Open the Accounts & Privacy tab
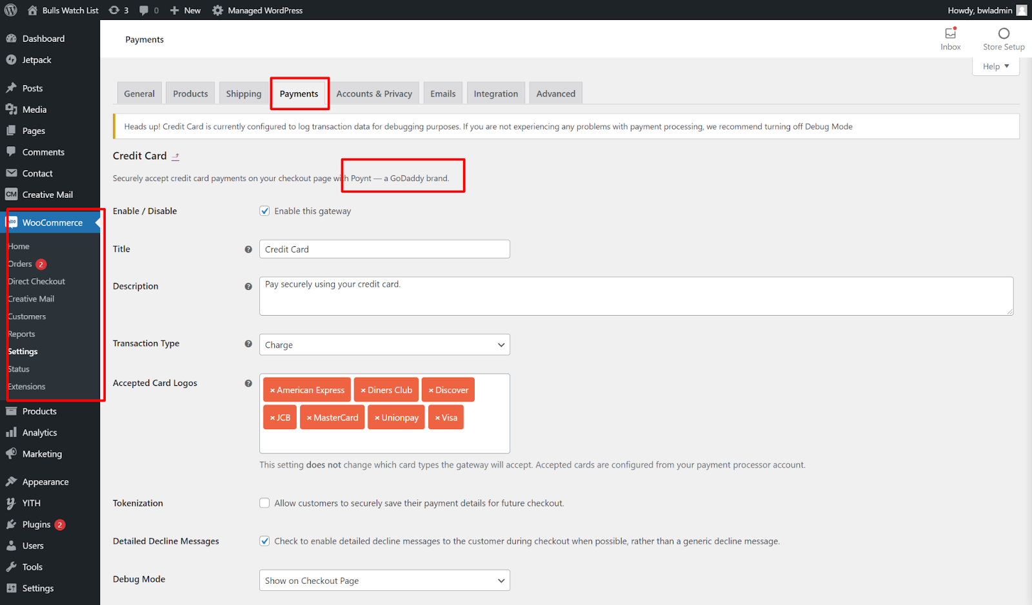1032x605 pixels. tap(374, 93)
